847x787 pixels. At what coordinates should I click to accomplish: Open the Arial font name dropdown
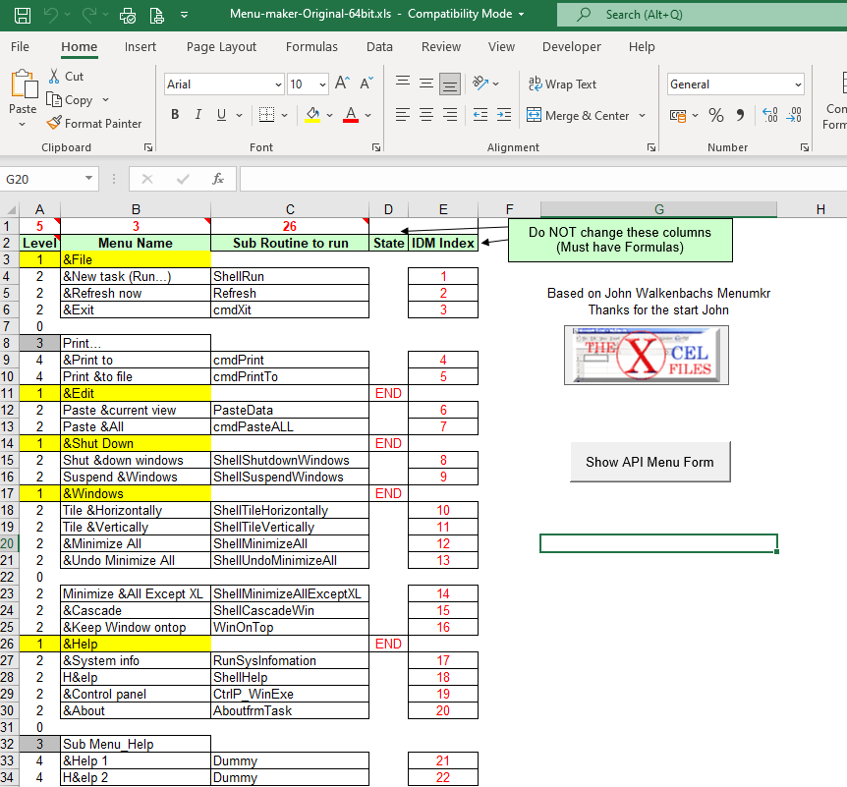[278, 84]
